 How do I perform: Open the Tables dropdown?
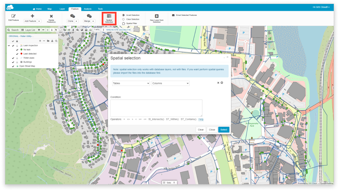click(131, 83)
